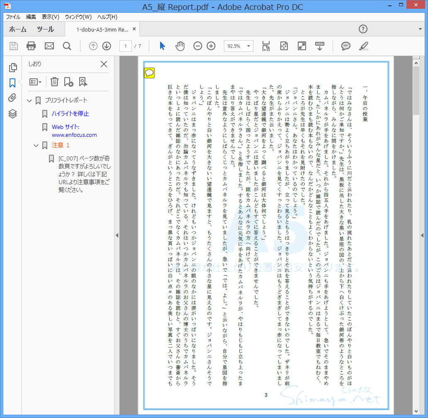The width and height of the screenshot is (428, 418).
Task: Click the scrollbar down arrow
Action: [x=416, y=411]
